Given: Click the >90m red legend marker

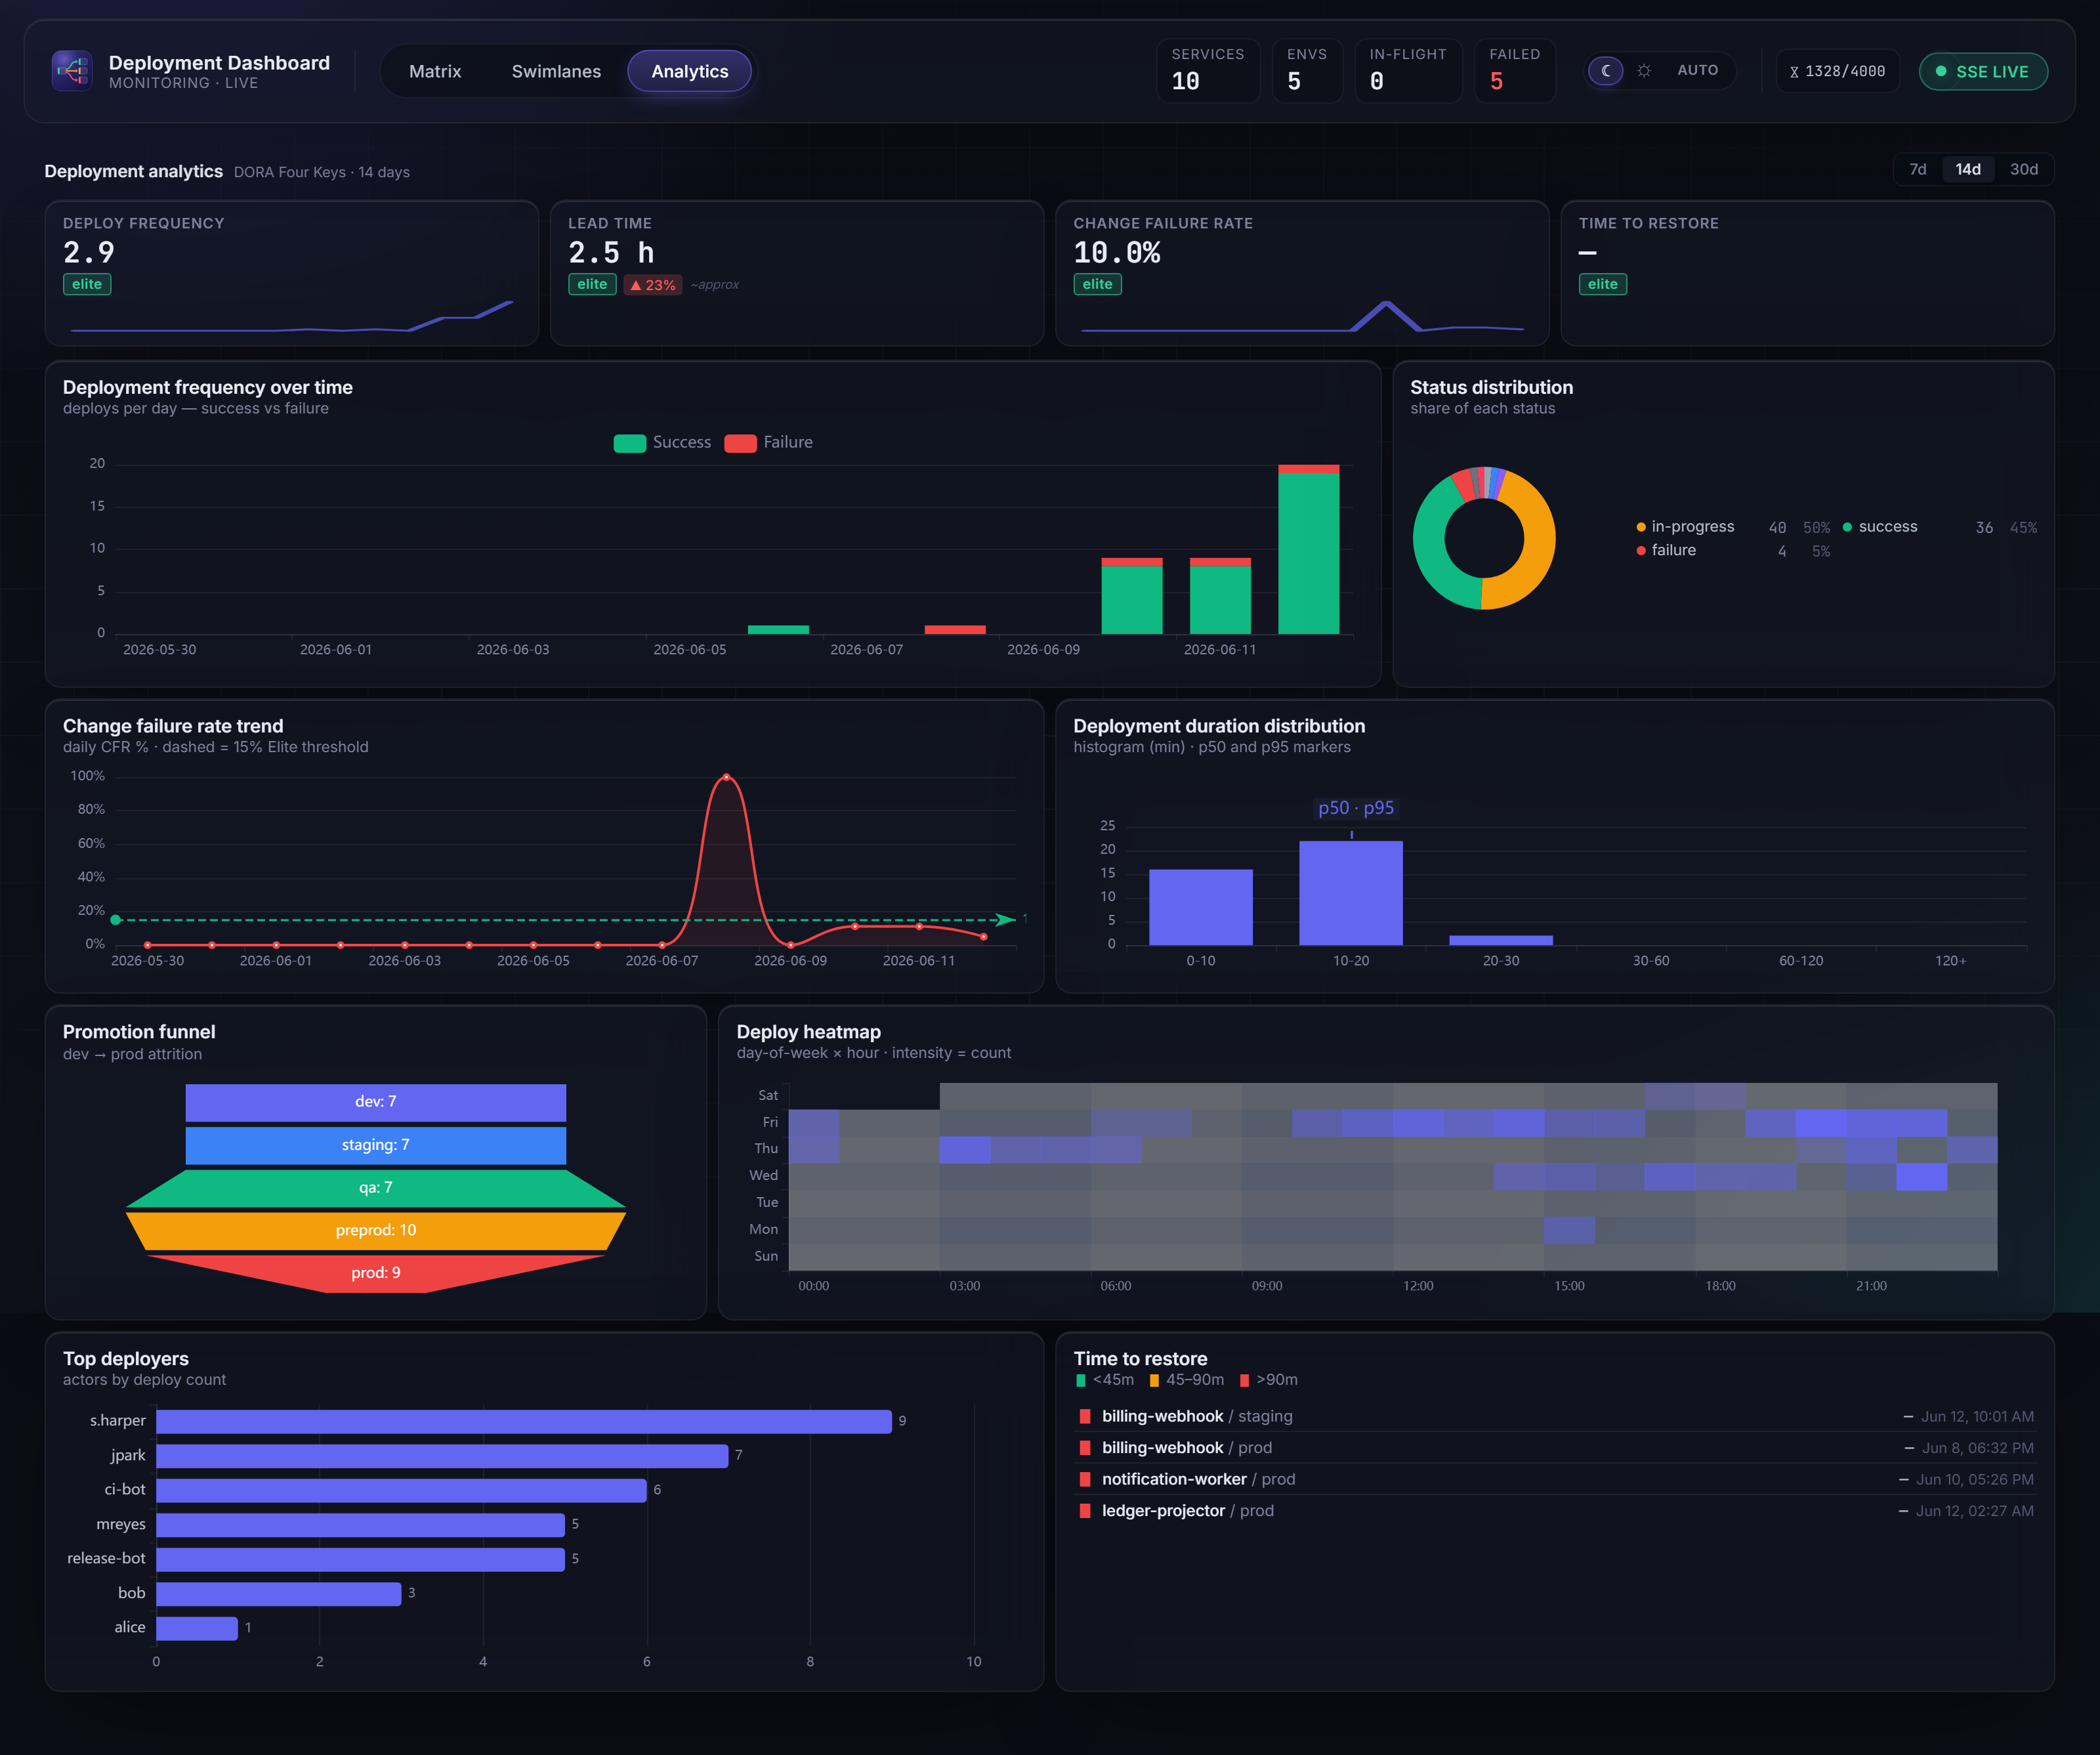Looking at the screenshot, I should click(x=1244, y=1380).
